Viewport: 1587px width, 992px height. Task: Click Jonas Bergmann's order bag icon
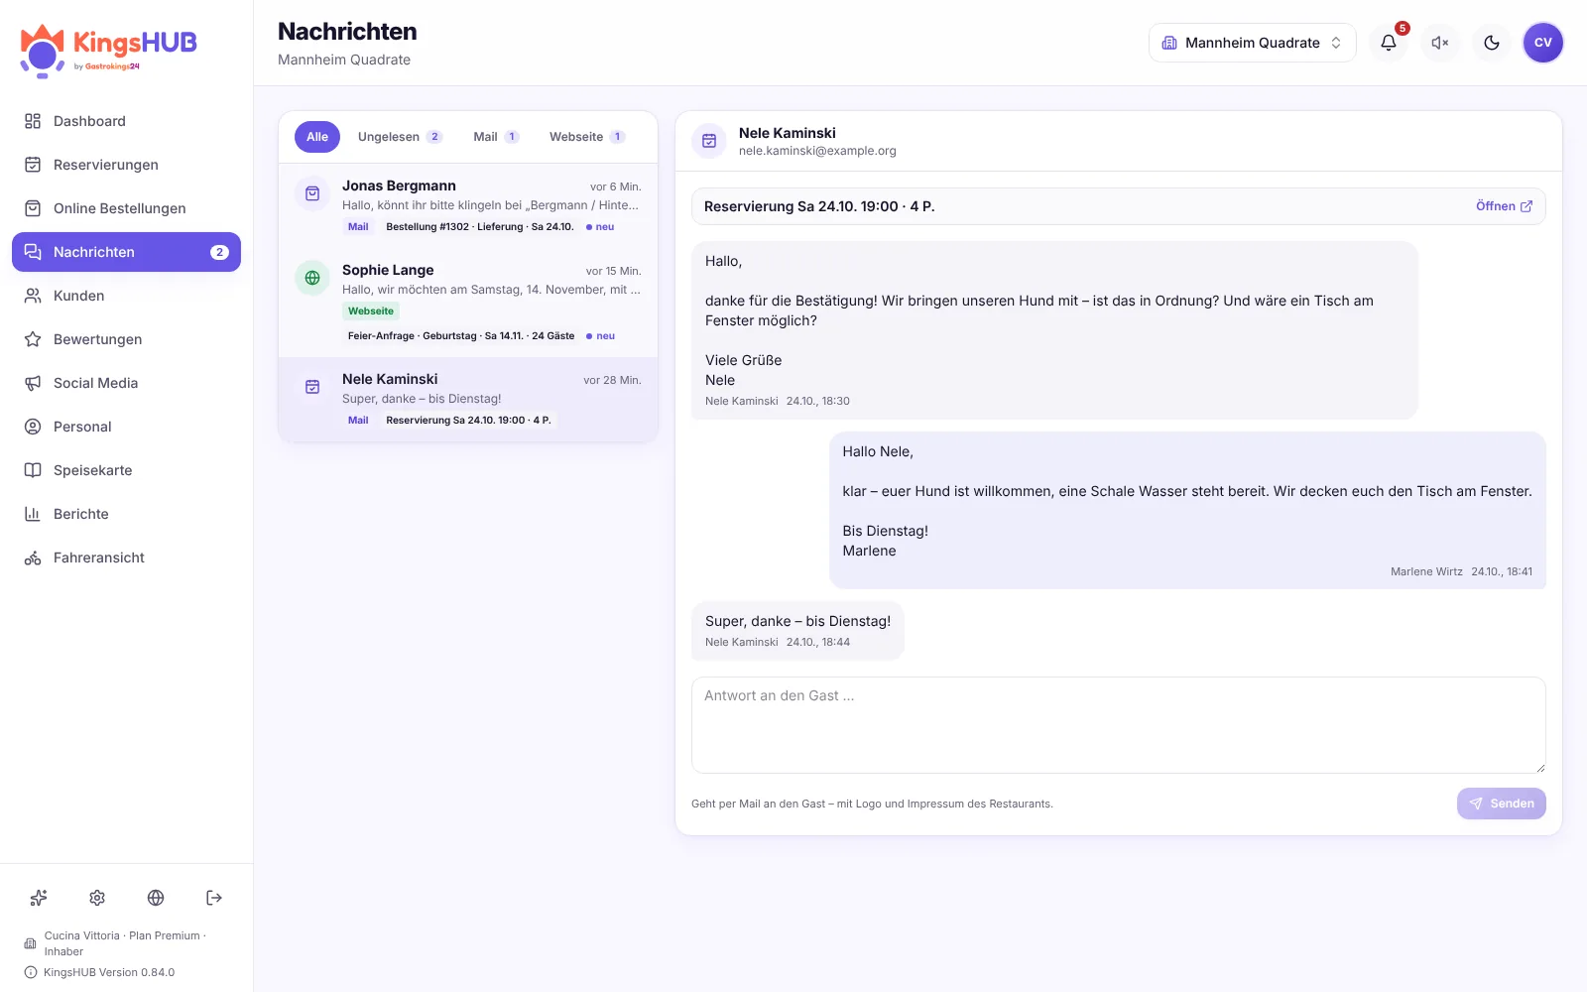pyautogui.click(x=312, y=193)
